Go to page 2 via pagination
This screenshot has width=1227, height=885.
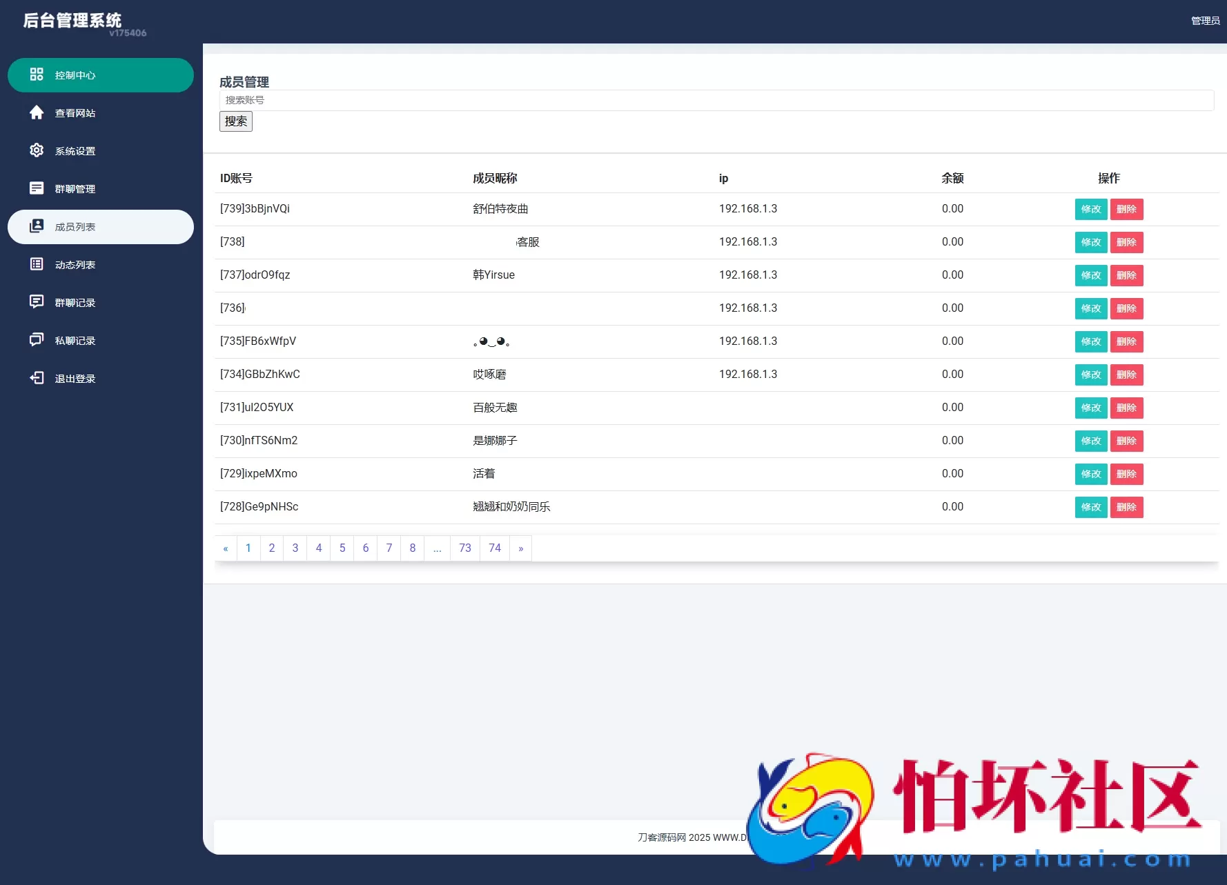pyautogui.click(x=272, y=548)
